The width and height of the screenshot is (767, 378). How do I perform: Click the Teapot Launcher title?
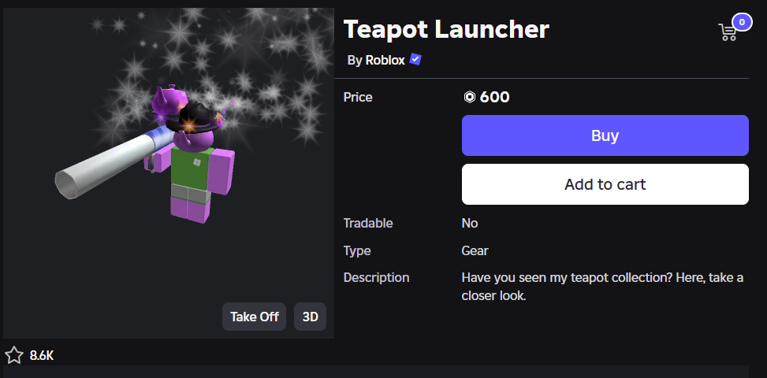point(446,29)
